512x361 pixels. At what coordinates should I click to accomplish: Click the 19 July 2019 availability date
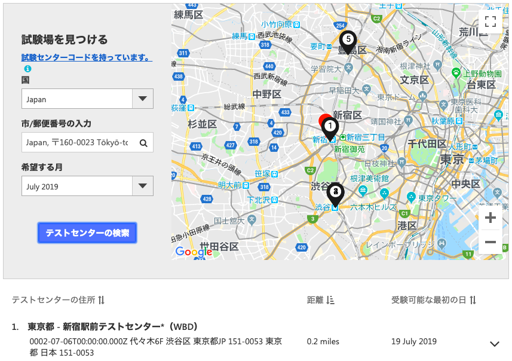point(414,342)
